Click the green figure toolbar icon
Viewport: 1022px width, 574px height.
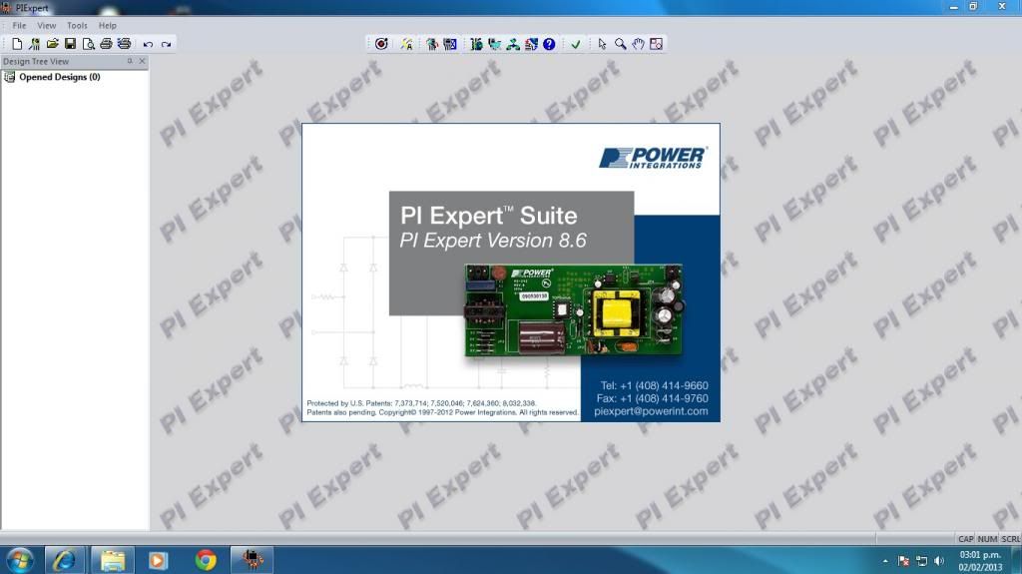click(431, 44)
